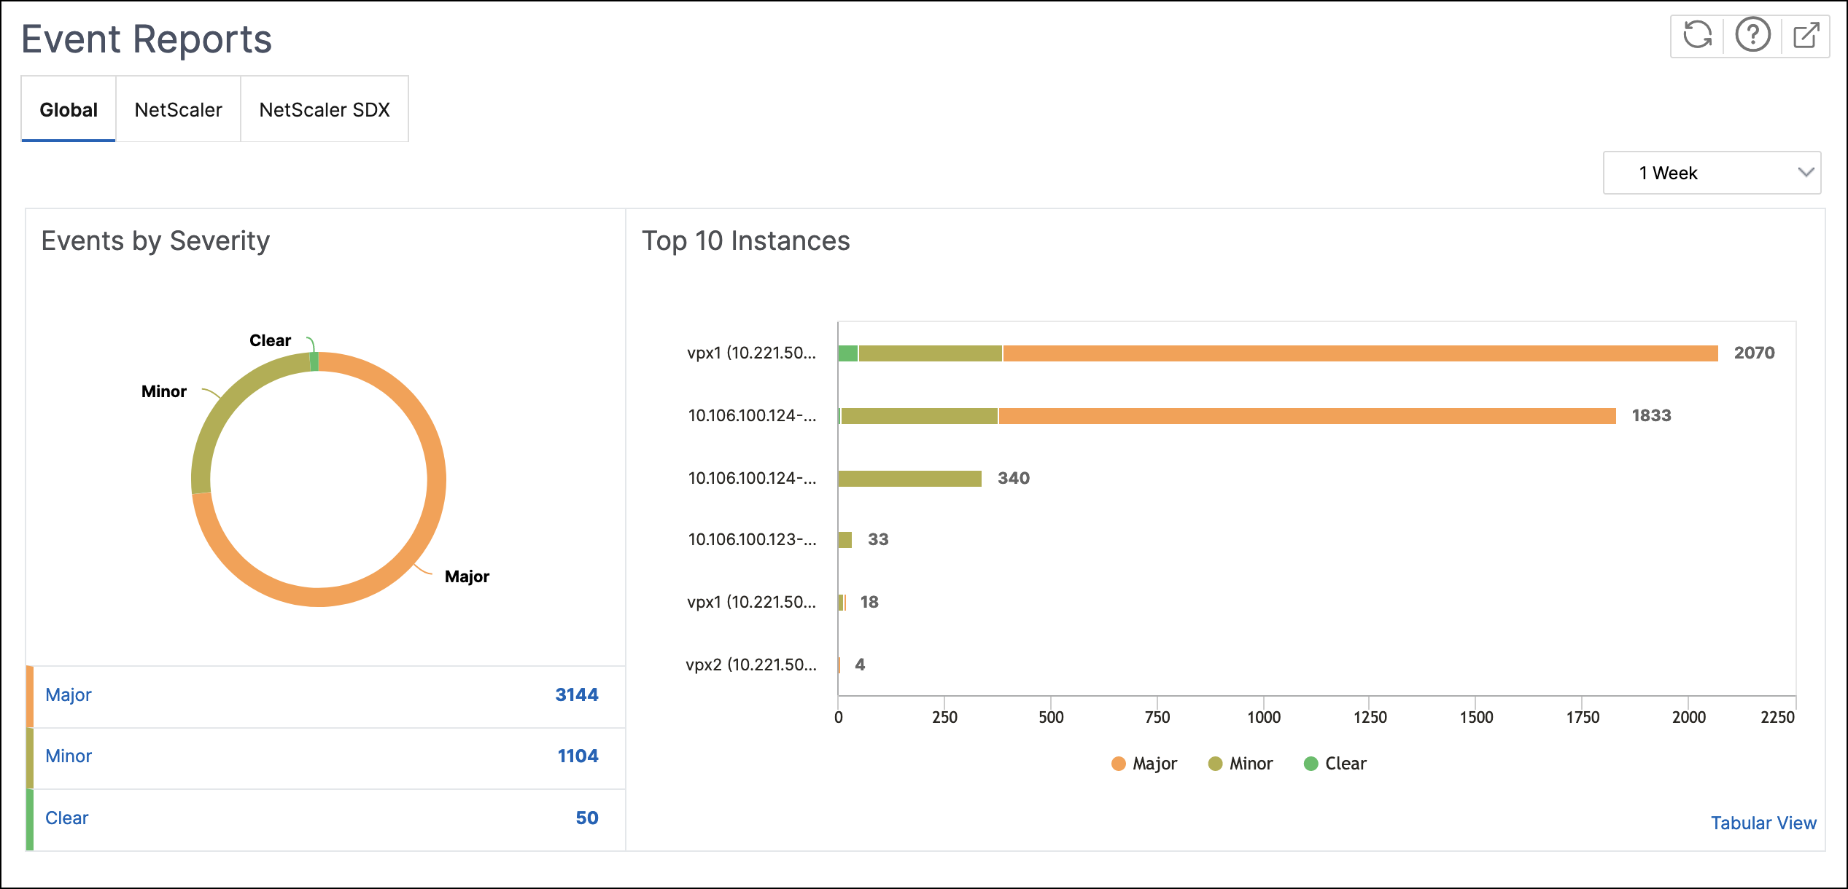
Task: Click the green Clear donut segment
Action: (x=314, y=361)
